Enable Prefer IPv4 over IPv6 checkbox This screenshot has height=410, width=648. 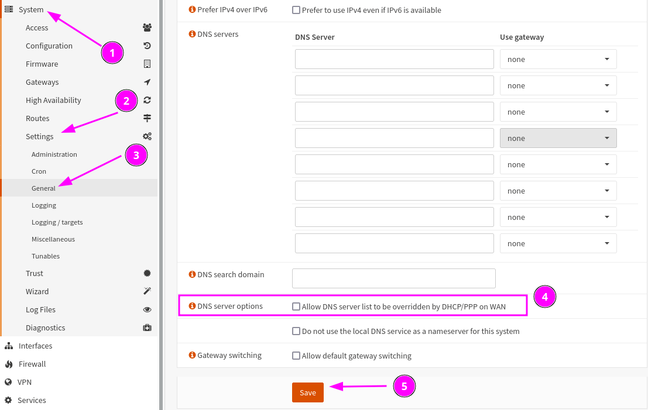click(296, 10)
